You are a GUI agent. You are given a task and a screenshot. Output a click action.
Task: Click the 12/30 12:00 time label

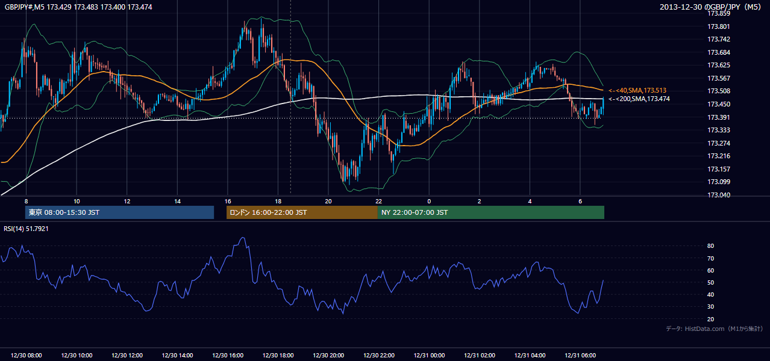click(127, 356)
